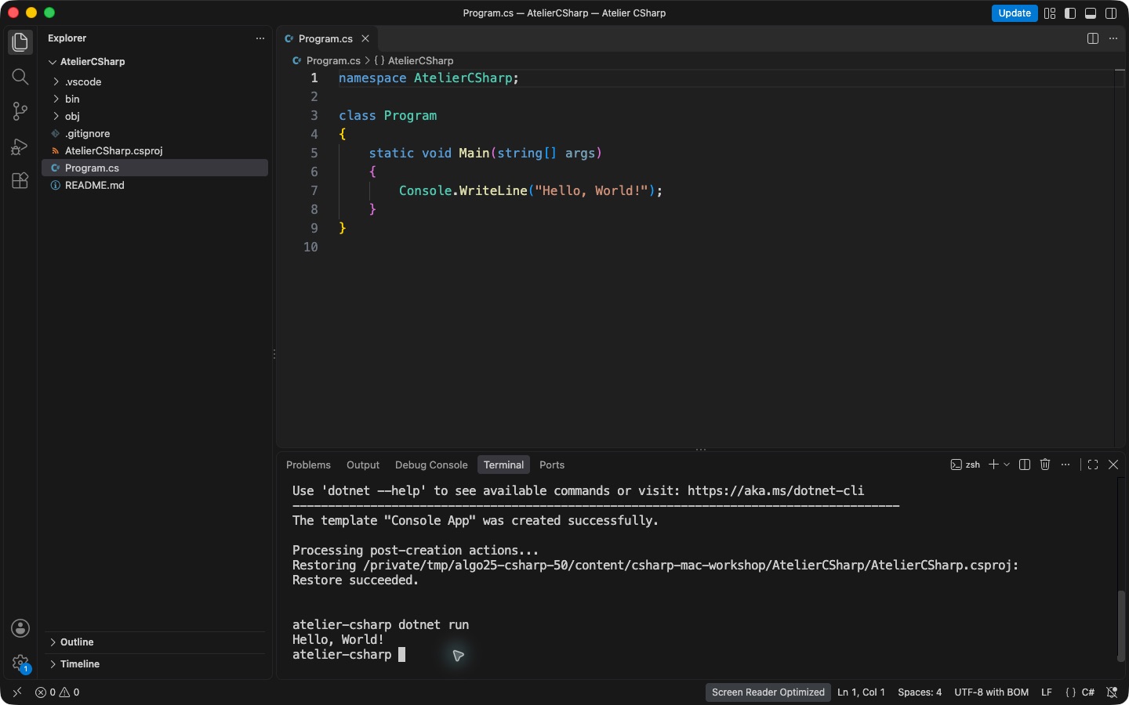The width and height of the screenshot is (1129, 705).
Task: Toggle the bottom Panel visibility
Action: (1091, 13)
